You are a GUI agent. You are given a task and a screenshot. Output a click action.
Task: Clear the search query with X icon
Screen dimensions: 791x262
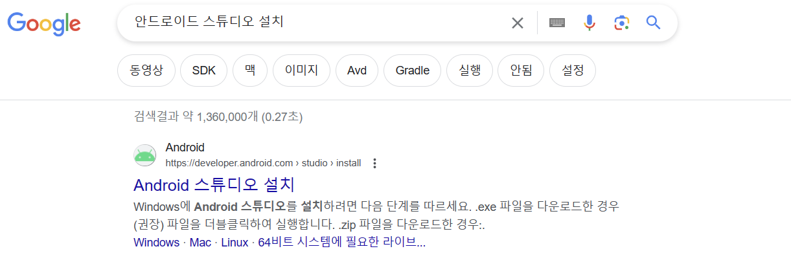tap(517, 23)
